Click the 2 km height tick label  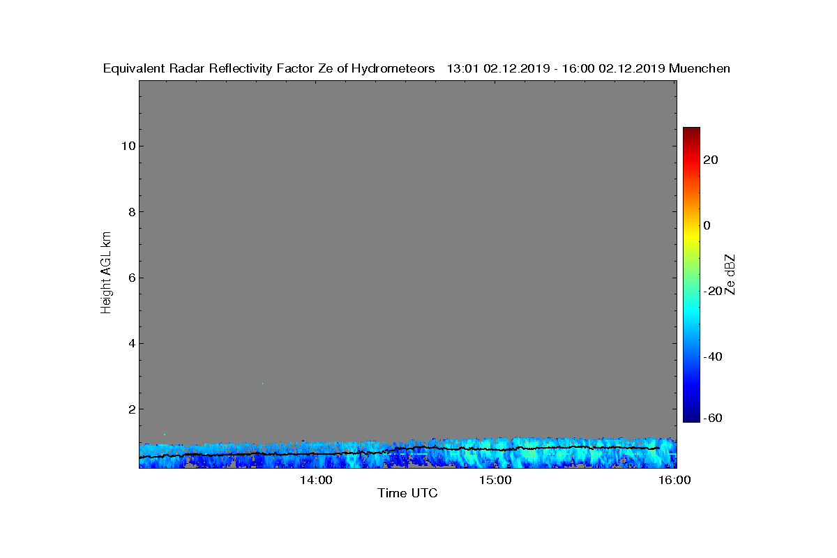coord(131,409)
